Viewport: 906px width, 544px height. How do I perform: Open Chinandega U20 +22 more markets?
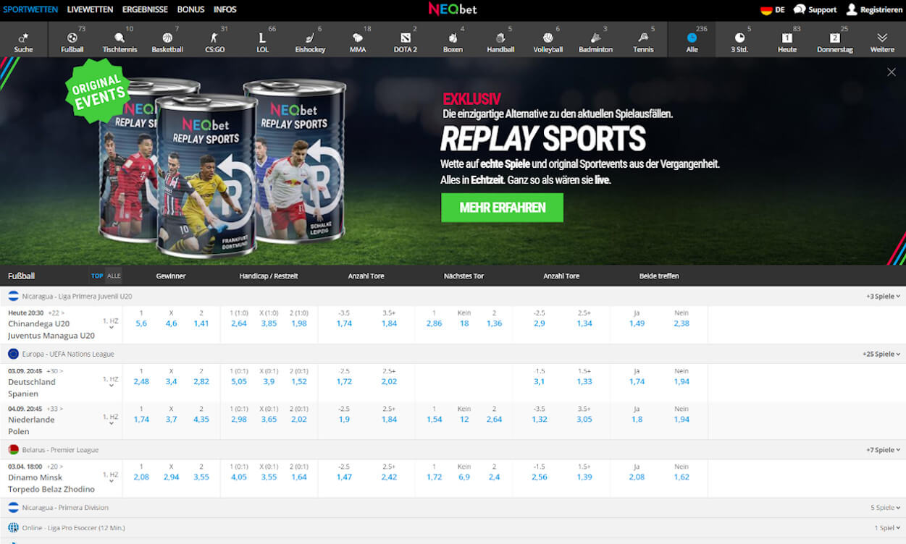tap(56, 313)
